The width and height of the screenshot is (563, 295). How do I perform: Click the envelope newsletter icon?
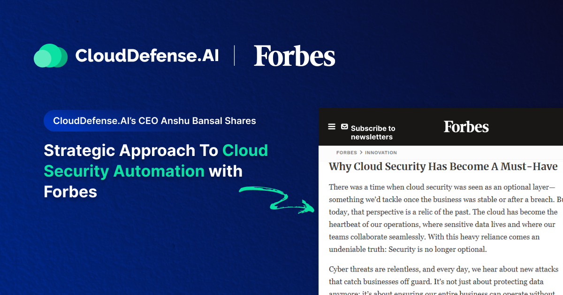pyautogui.click(x=344, y=127)
